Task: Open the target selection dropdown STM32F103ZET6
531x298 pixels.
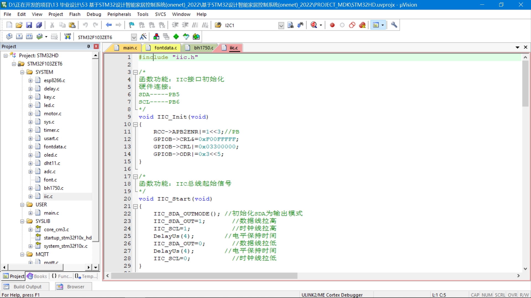Action: (134, 37)
